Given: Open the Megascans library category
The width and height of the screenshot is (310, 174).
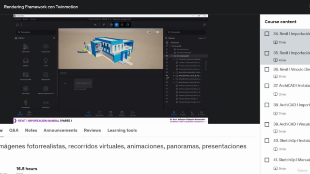Looking at the screenshot, I should (46, 76).
